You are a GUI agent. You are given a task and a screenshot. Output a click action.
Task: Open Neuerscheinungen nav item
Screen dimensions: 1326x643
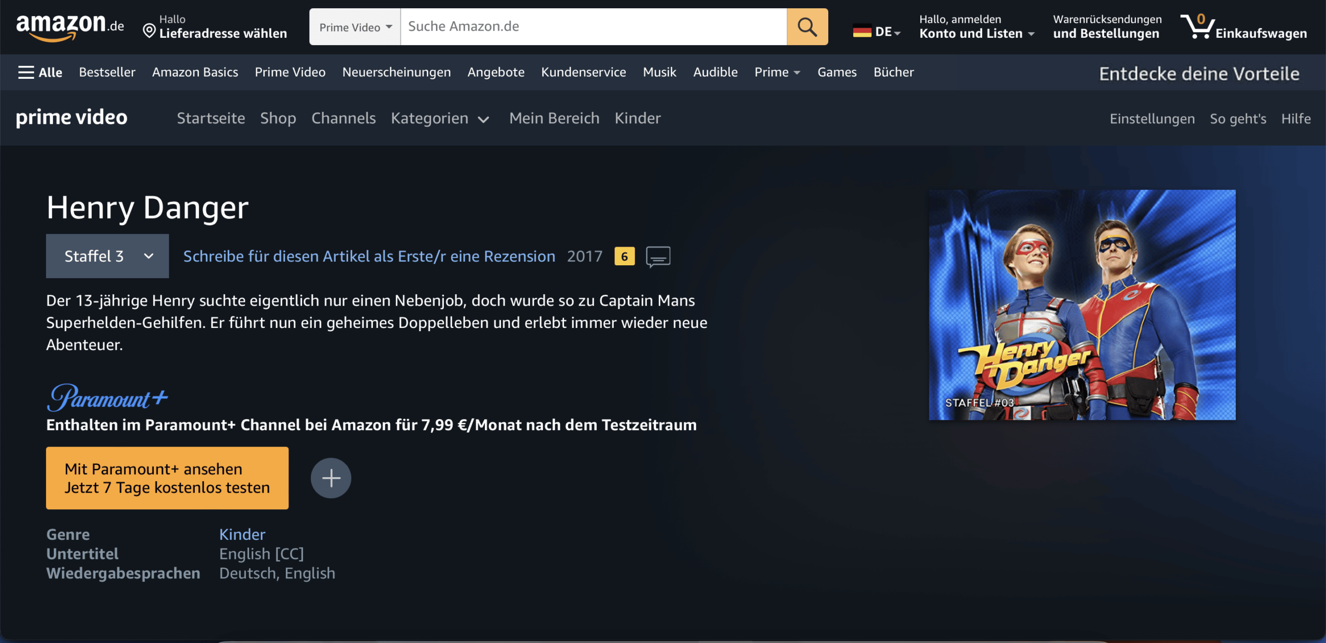(x=396, y=72)
